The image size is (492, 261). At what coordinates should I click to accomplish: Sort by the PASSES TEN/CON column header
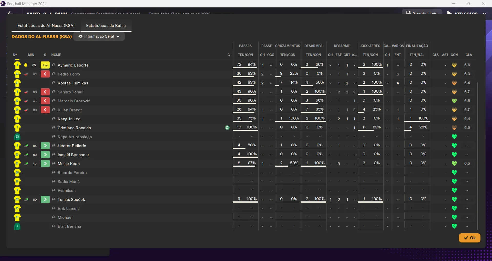[245, 55]
